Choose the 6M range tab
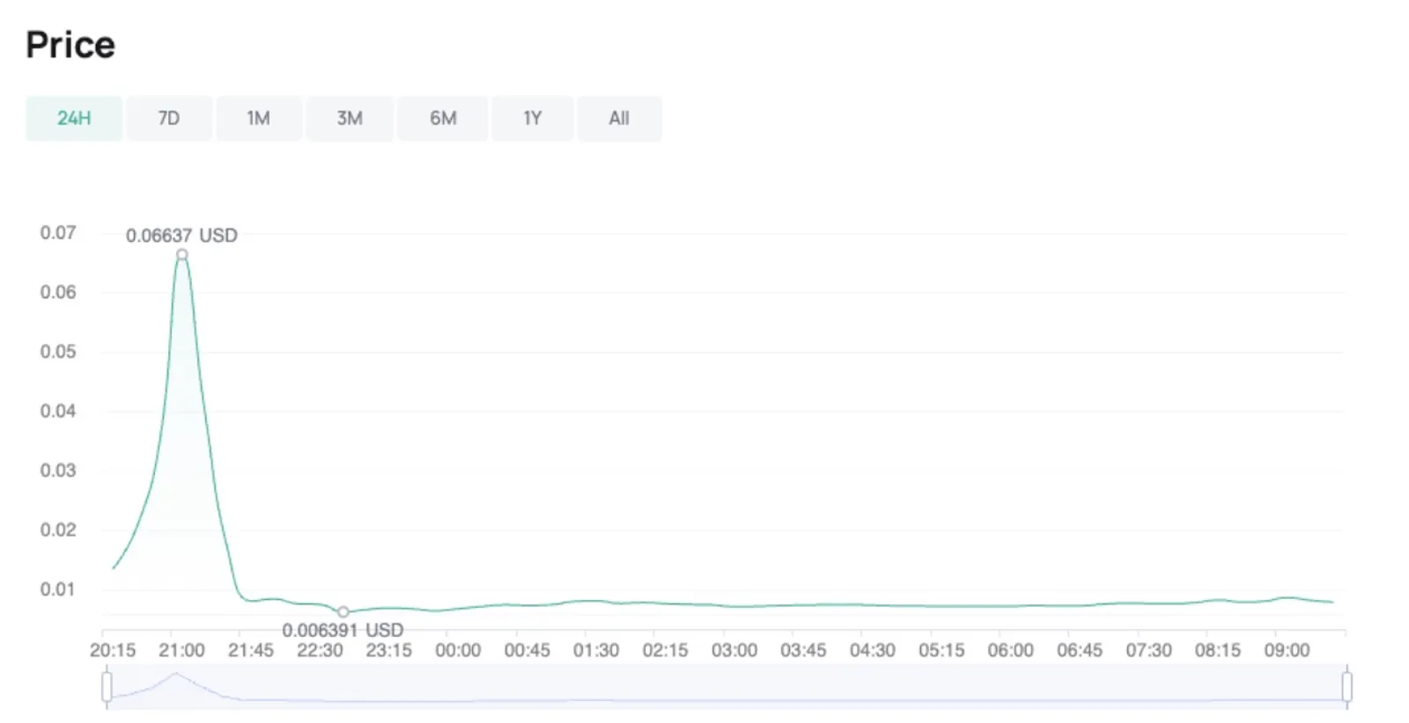This screenshot has height=723, width=1409. click(443, 118)
